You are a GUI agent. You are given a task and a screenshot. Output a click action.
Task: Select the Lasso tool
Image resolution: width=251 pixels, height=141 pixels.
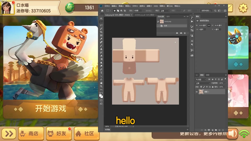coord(101,25)
